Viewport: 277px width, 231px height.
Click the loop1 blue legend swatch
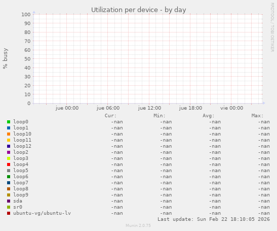click(x=9, y=128)
